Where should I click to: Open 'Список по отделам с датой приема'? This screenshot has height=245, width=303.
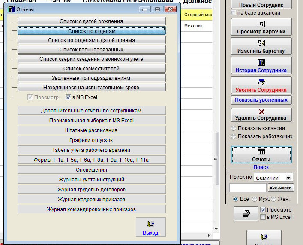tap(92, 40)
